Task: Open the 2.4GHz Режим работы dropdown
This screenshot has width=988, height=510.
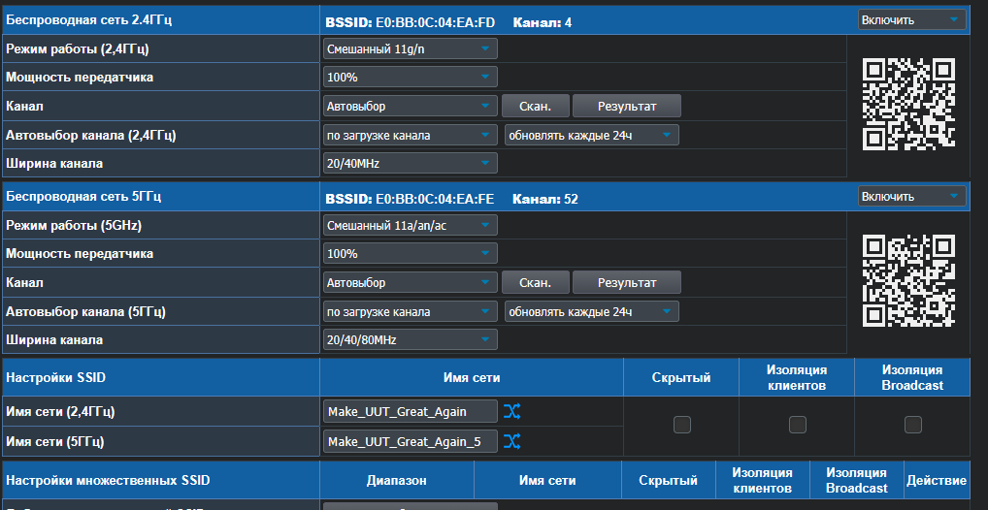Action: 410,48
